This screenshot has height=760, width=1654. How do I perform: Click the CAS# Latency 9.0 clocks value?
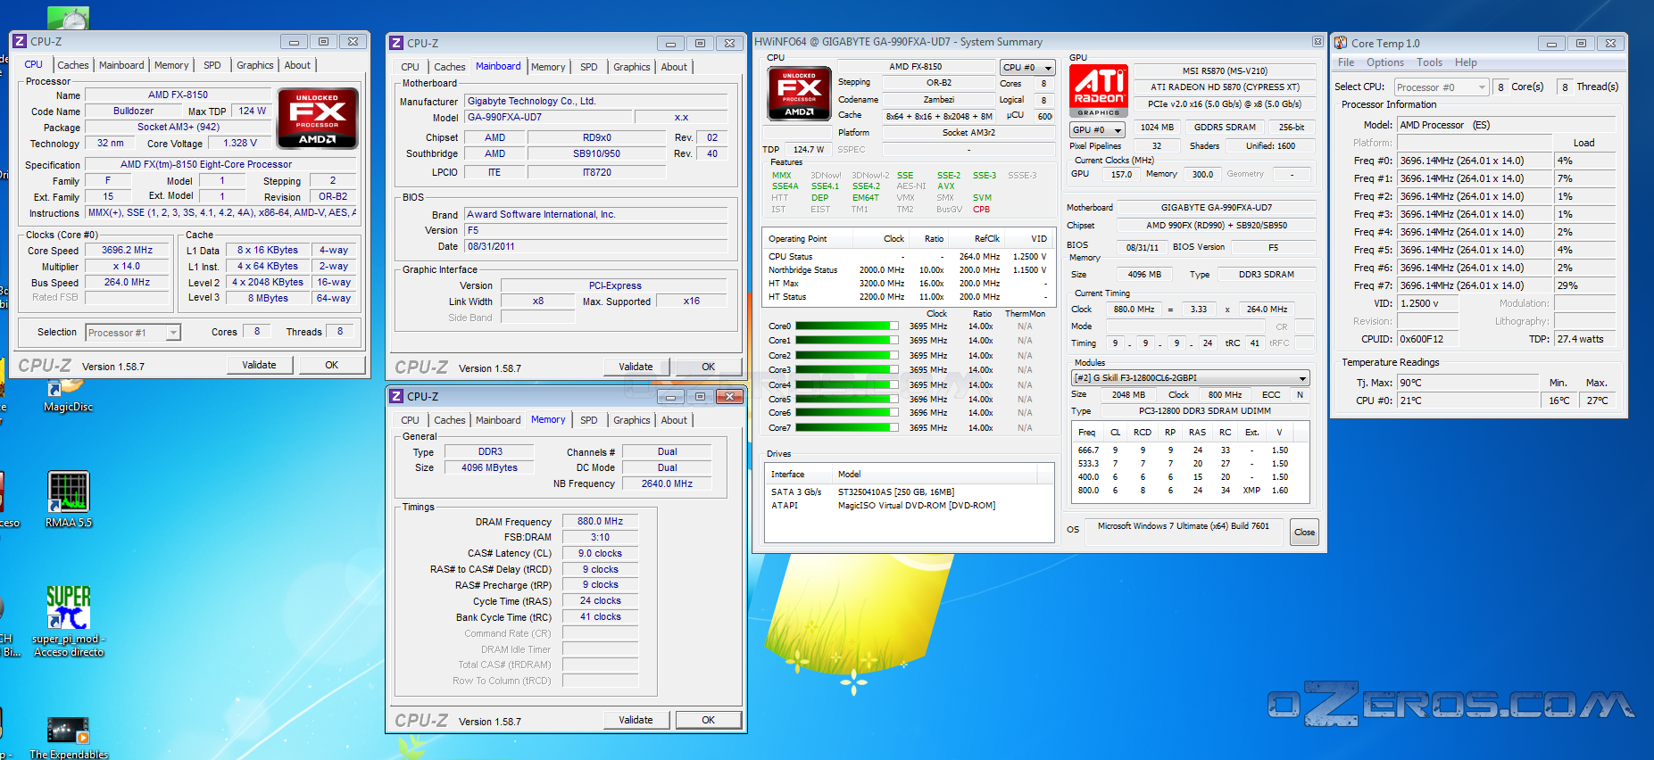tap(600, 554)
